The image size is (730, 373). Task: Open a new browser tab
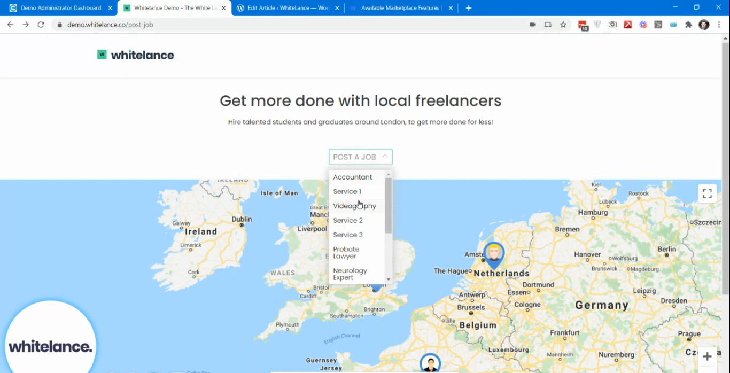pos(469,8)
